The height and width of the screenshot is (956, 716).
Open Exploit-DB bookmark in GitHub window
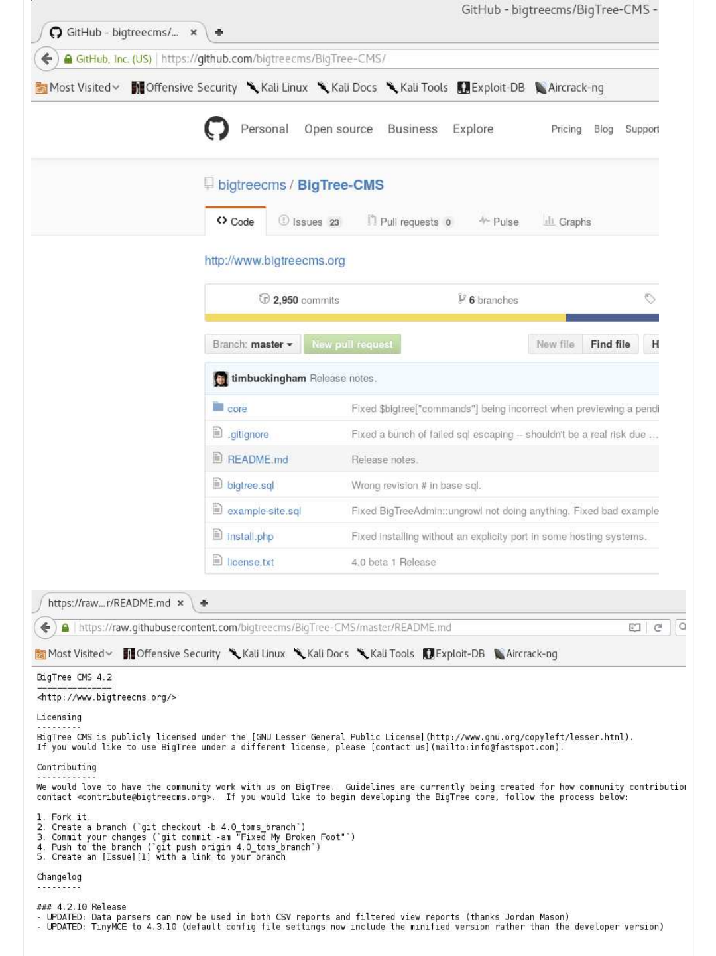click(491, 88)
